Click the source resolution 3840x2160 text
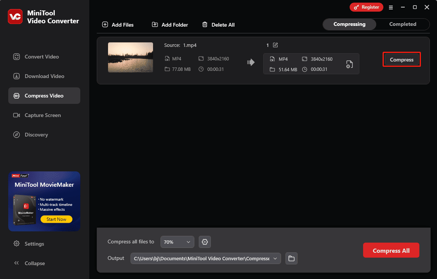Viewport: 437px width, 279px height. [x=218, y=59]
